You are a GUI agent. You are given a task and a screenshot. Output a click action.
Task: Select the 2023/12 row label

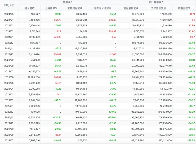9,43
